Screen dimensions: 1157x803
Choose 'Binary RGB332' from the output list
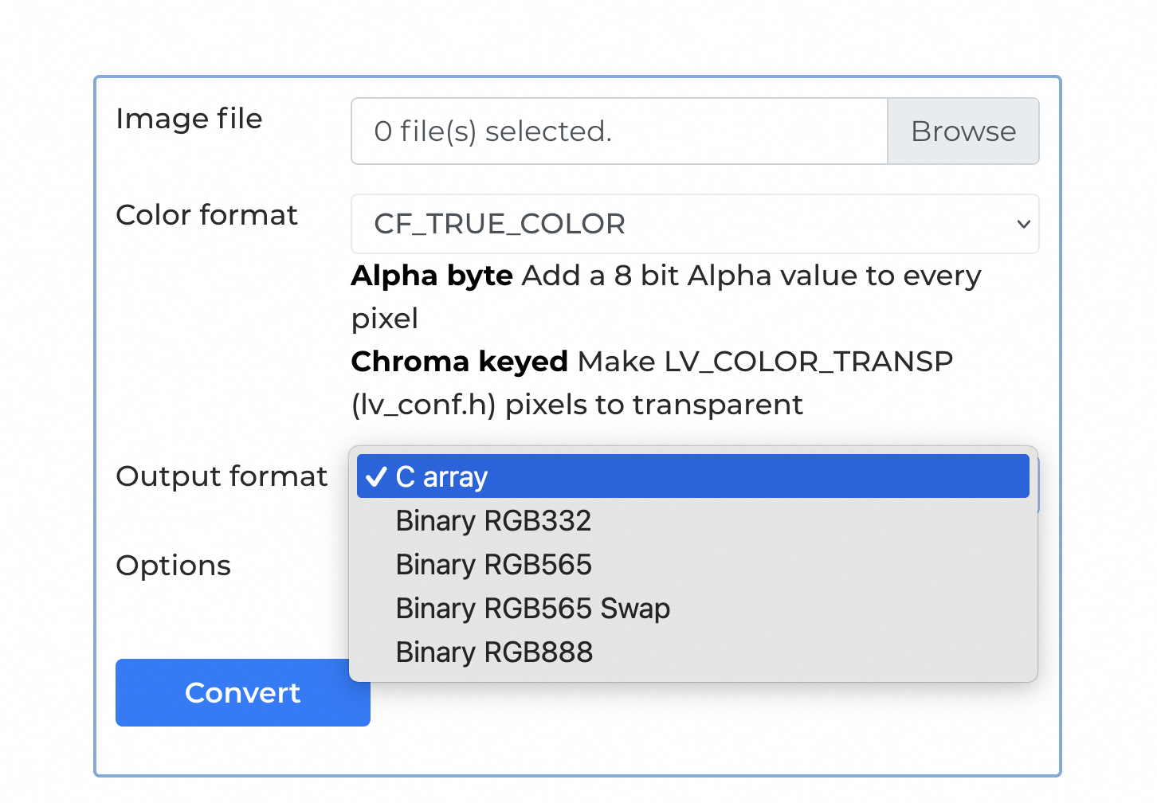click(493, 521)
